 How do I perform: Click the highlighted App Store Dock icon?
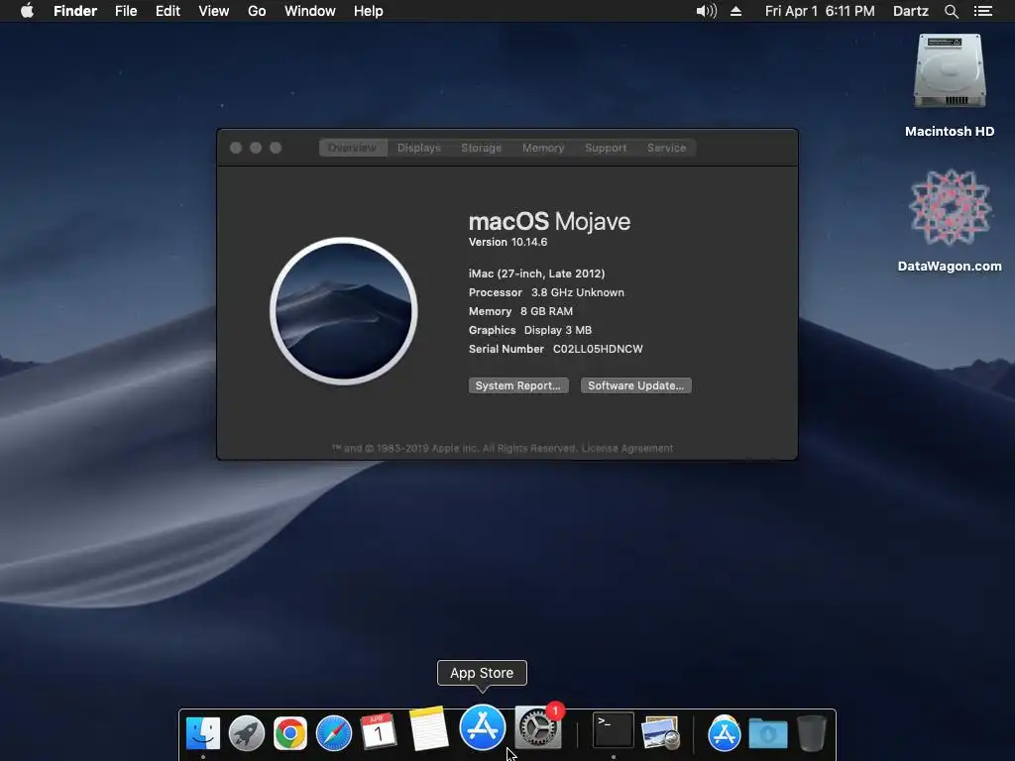coord(483,727)
